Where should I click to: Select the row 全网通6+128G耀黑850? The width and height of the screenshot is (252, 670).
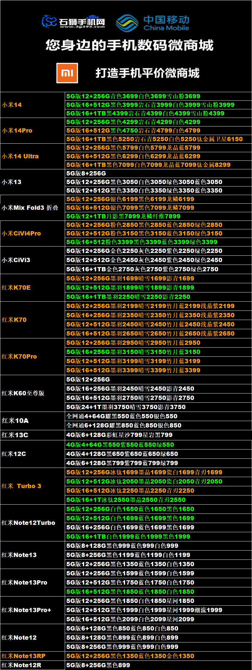159,425
